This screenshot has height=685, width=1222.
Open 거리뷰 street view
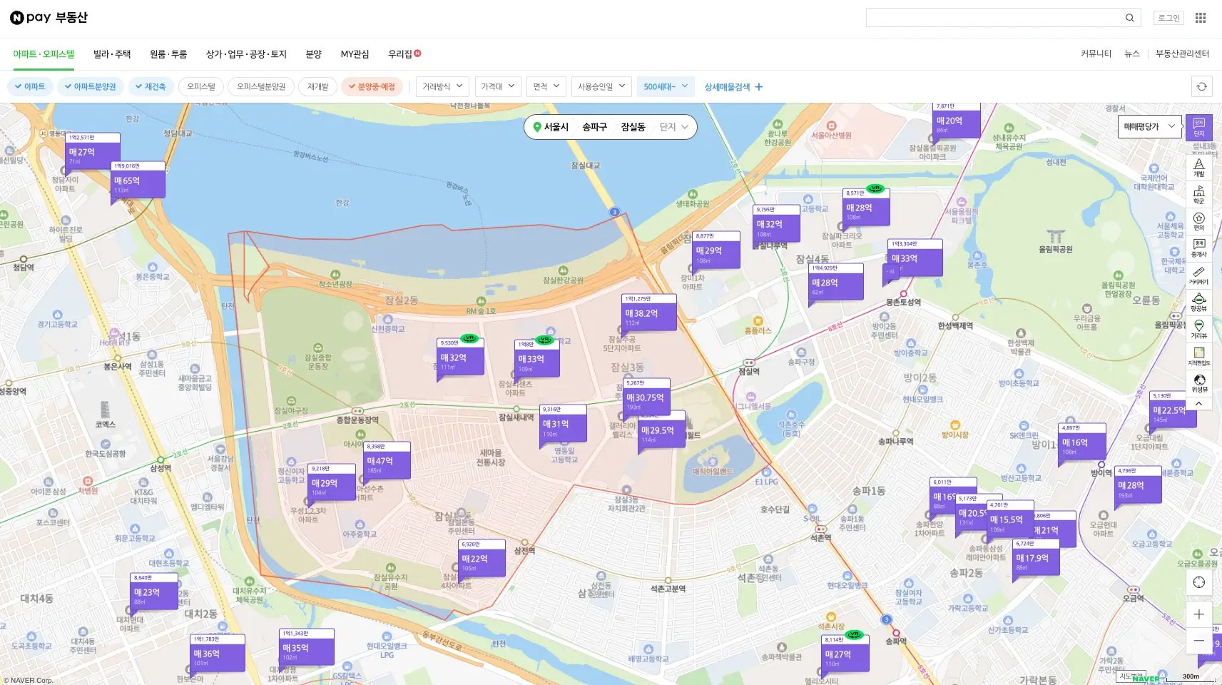point(1199,330)
